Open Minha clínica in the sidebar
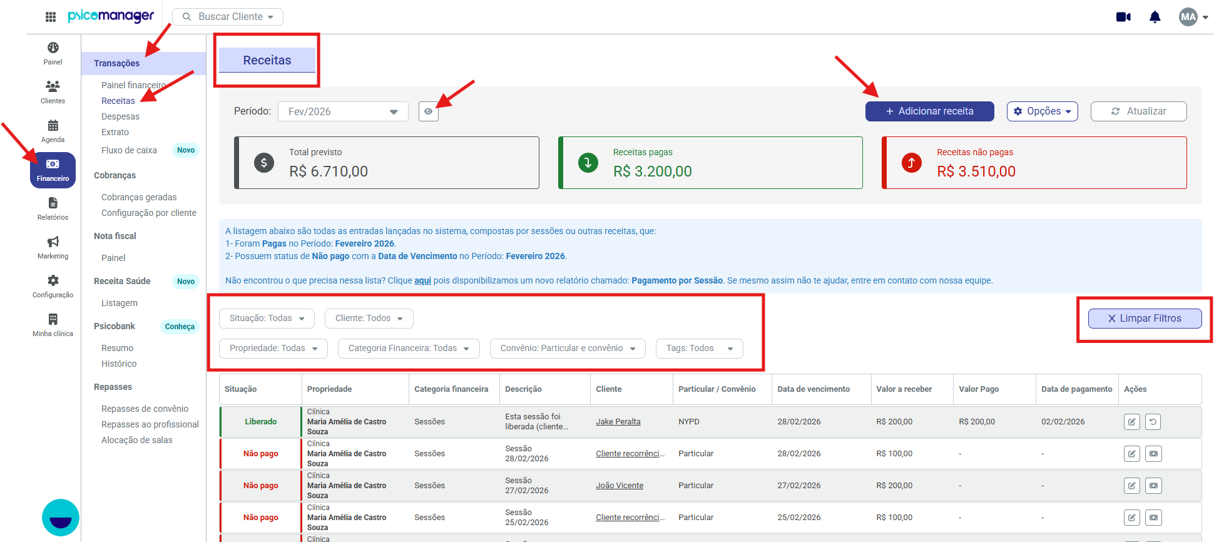1214x542 pixels. click(x=53, y=325)
